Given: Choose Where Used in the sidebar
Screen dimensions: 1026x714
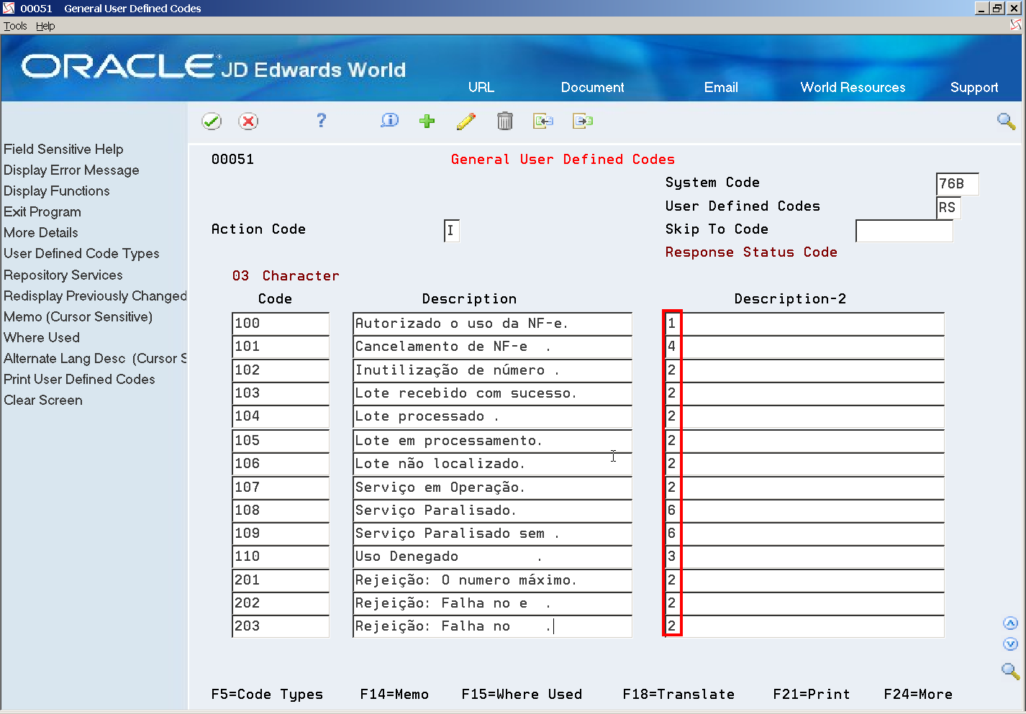Looking at the screenshot, I should tap(42, 337).
